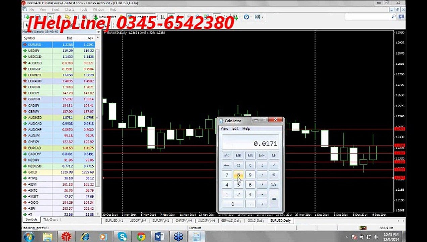Screen dimensions: 427x242
Task: Open the EURUSD,H1 chart tab
Action: point(114,221)
